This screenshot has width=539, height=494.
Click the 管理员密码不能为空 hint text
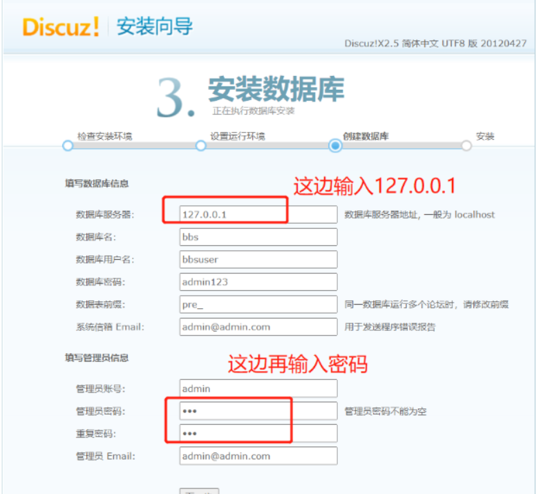point(386,411)
